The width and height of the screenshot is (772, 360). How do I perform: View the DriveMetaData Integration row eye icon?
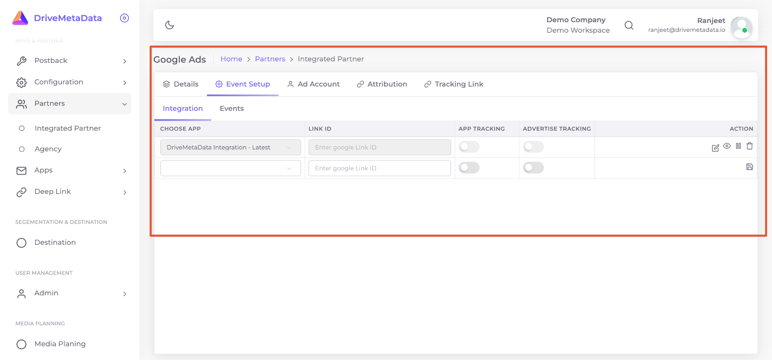pos(727,146)
